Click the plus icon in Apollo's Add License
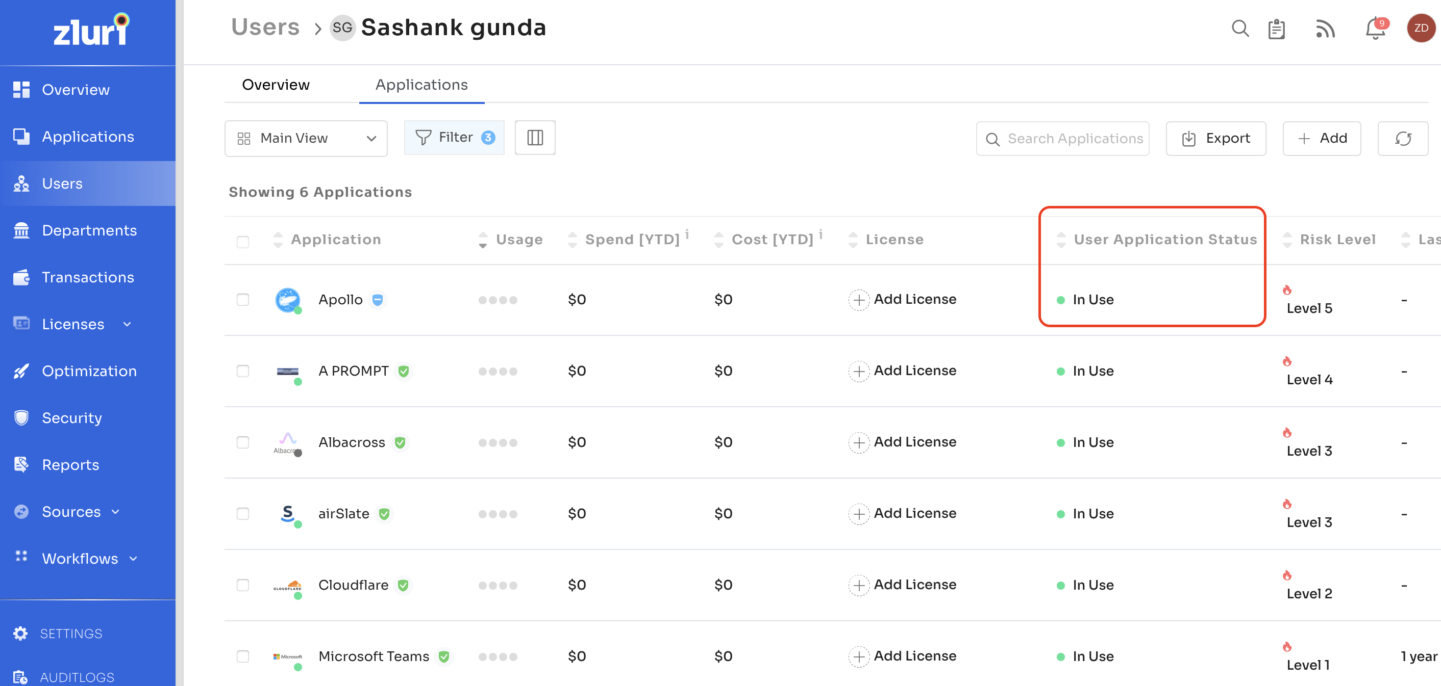 [x=859, y=300]
